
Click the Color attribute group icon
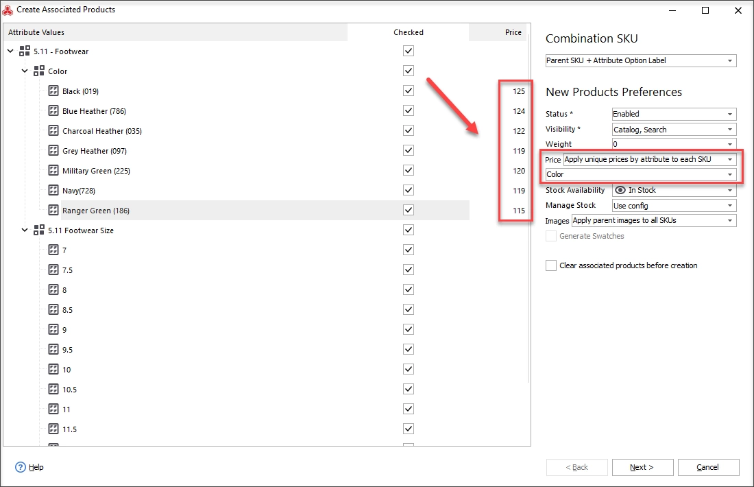(x=39, y=71)
